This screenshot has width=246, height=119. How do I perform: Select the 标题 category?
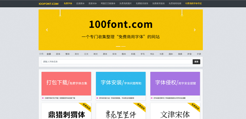point(133,54)
